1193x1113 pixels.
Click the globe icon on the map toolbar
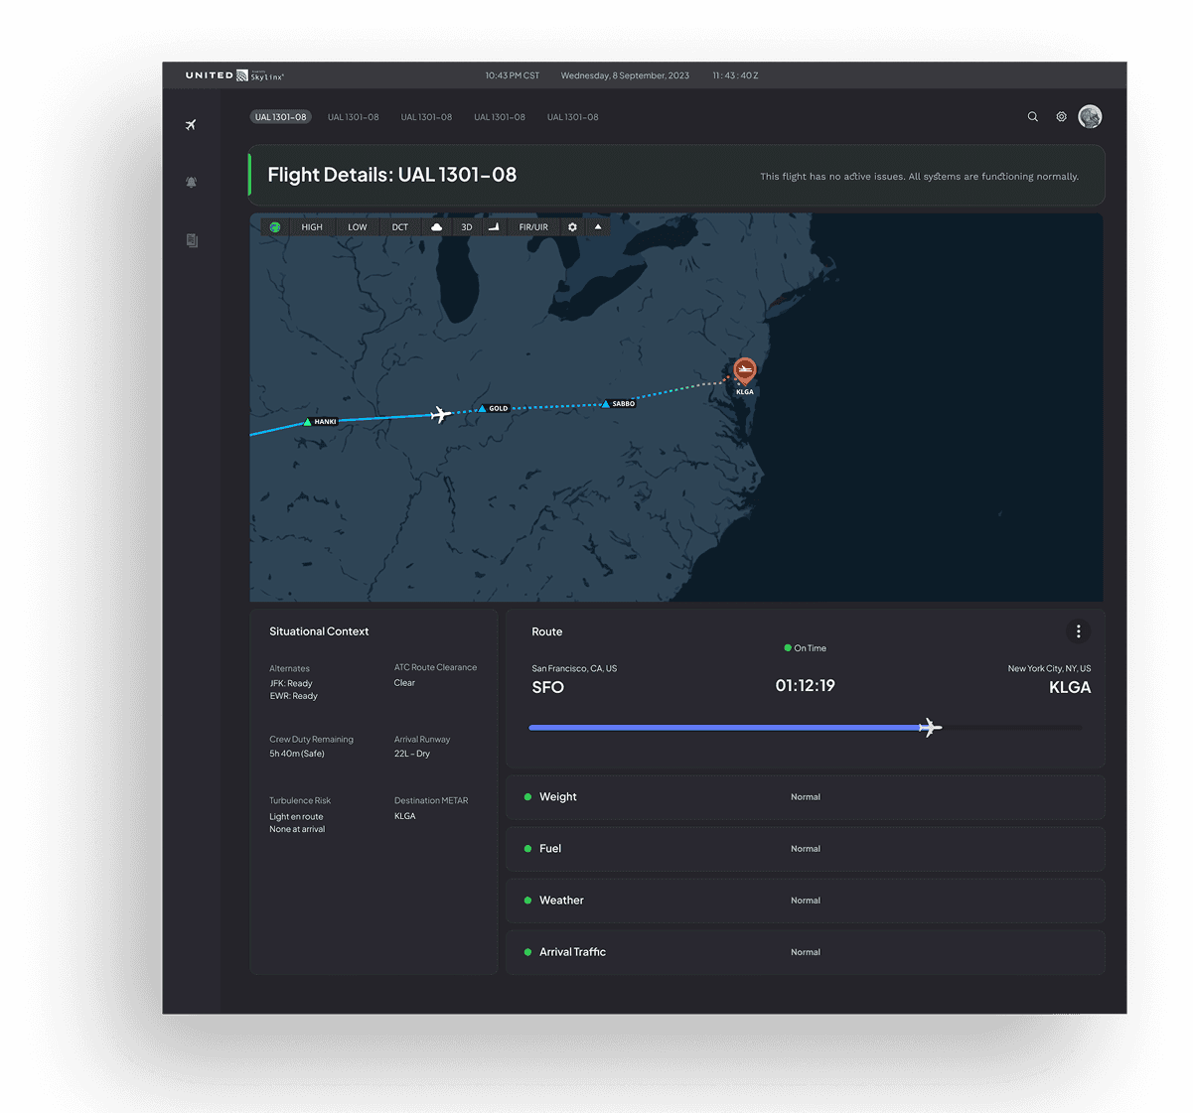274,226
